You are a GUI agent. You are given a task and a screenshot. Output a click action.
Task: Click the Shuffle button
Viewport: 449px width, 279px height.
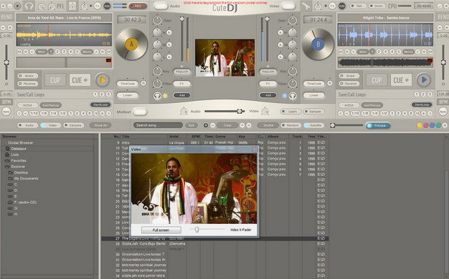coord(268,125)
